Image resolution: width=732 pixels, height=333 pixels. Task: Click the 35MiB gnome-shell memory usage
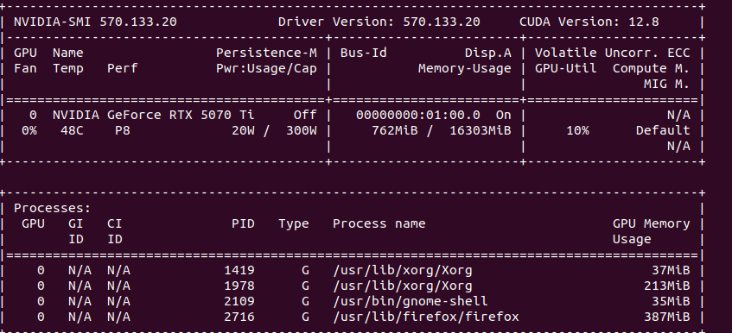(x=671, y=302)
